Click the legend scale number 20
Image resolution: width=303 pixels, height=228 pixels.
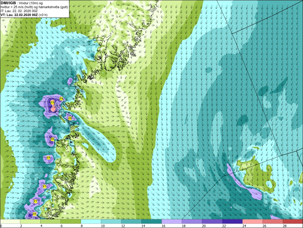[204, 226]
